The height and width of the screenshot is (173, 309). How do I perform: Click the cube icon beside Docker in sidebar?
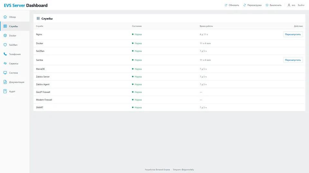click(5, 36)
